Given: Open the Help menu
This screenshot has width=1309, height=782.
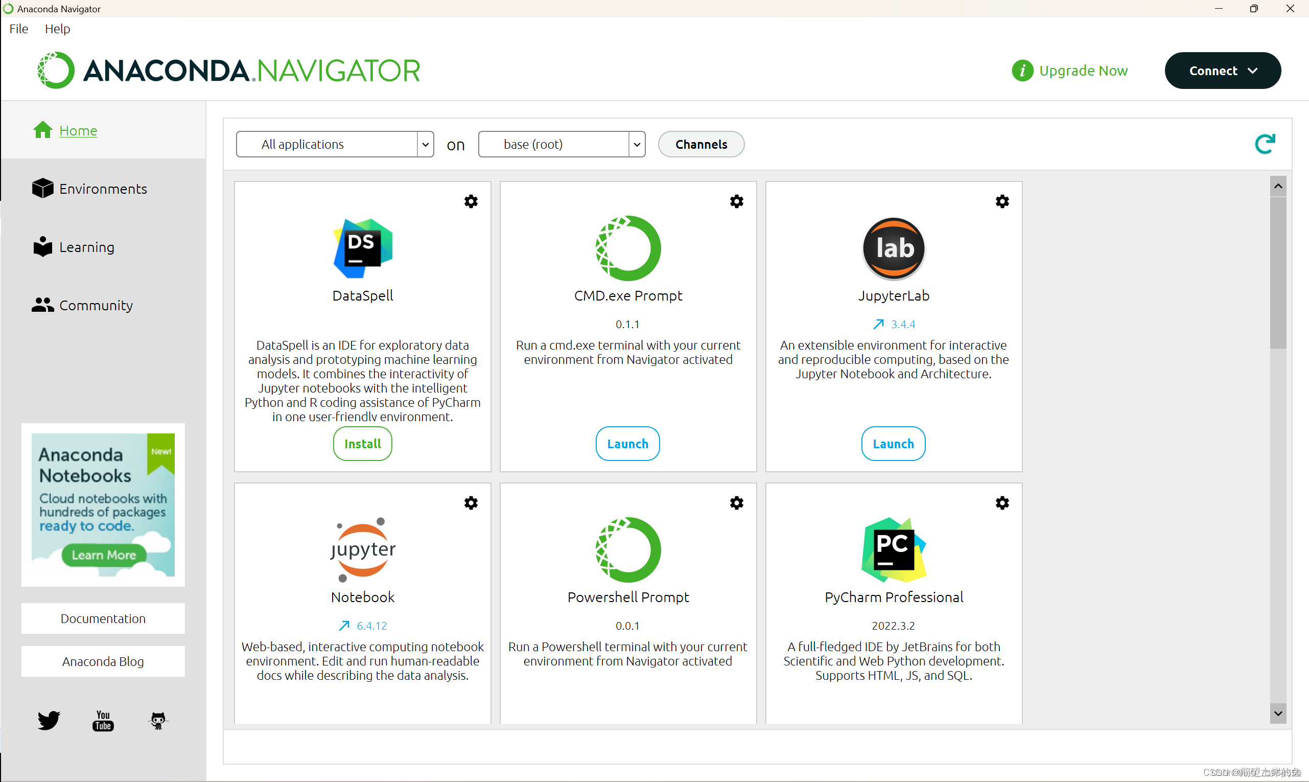Looking at the screenshot, I should (x=57, y=29).
